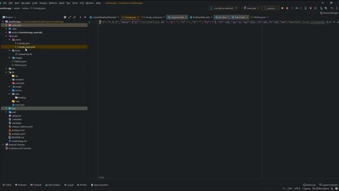
Task: Close the cloudy.json editor tab
Action: pos(138,17)
